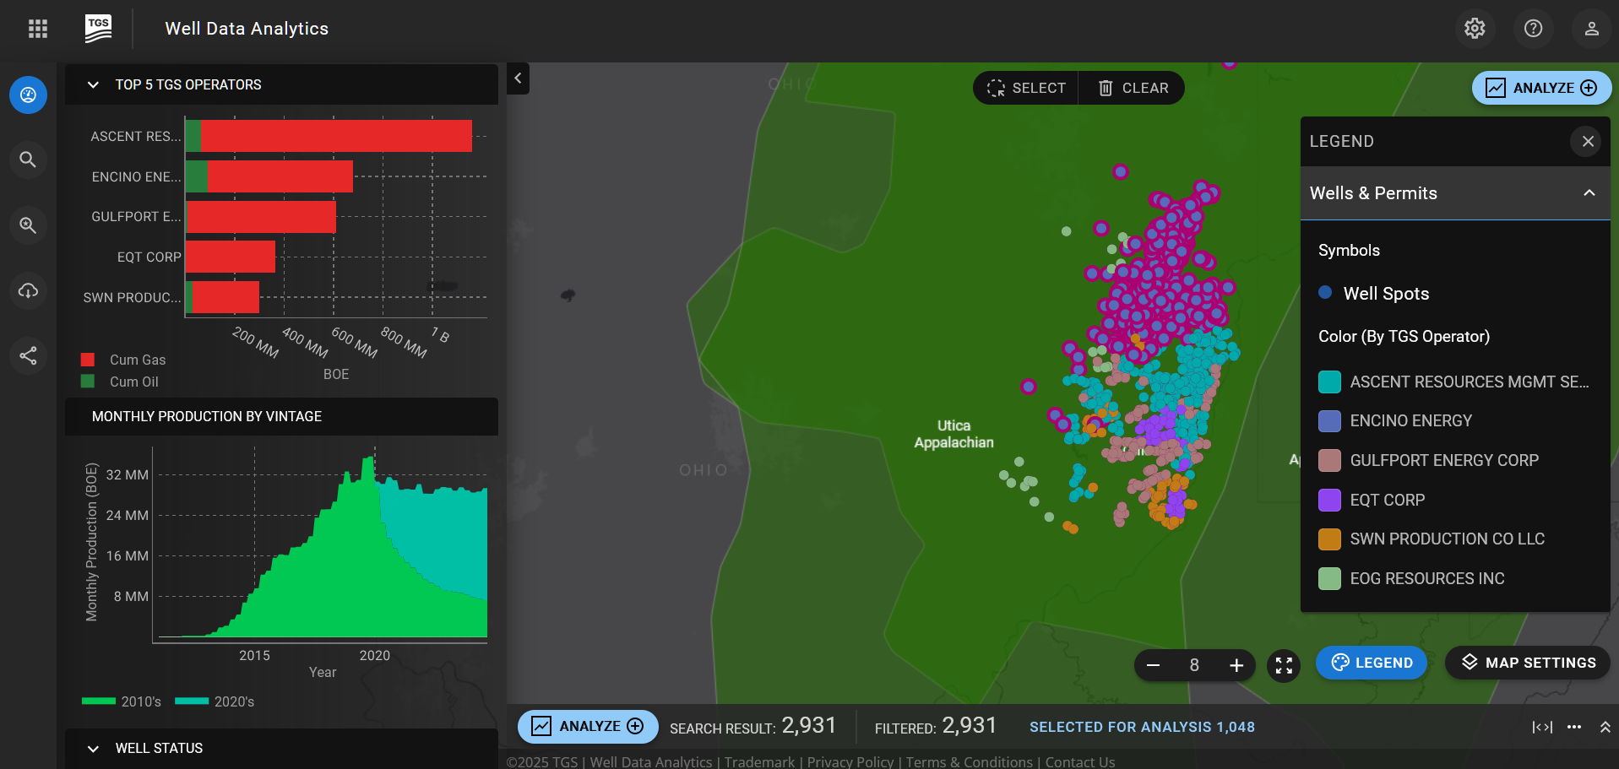Click the EQT Corp purple color swatch
This screenshot has width=1619, height=769.
coord(1329,500)
